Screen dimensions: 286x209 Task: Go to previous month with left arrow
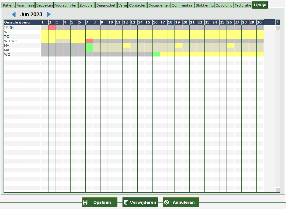[x=14, y=14]
